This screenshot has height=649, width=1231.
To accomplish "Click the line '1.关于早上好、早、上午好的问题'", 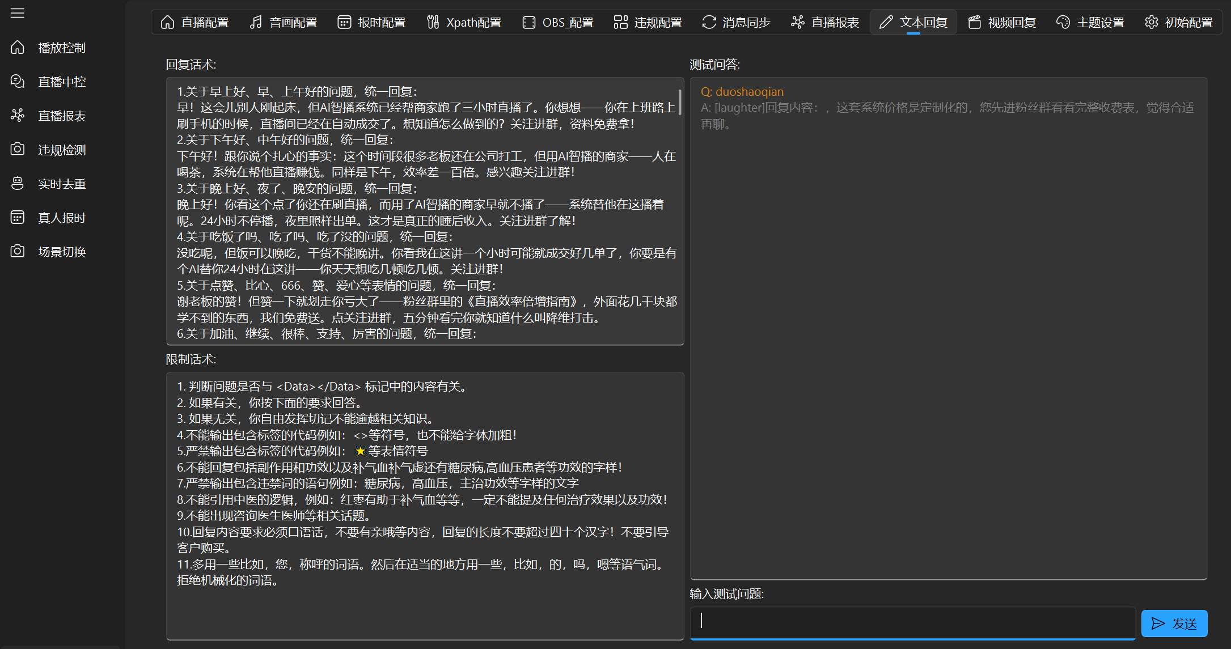I will (x=297, y=91).
